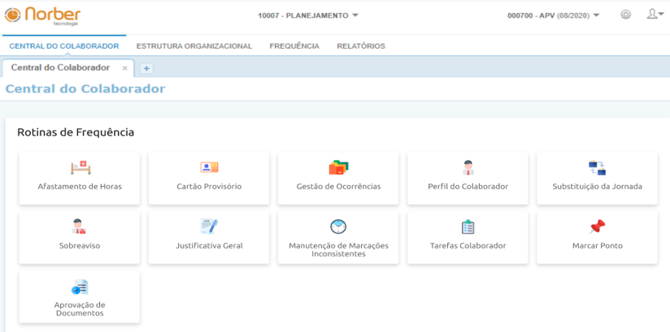Open the settings gear in header

(625, 15)
